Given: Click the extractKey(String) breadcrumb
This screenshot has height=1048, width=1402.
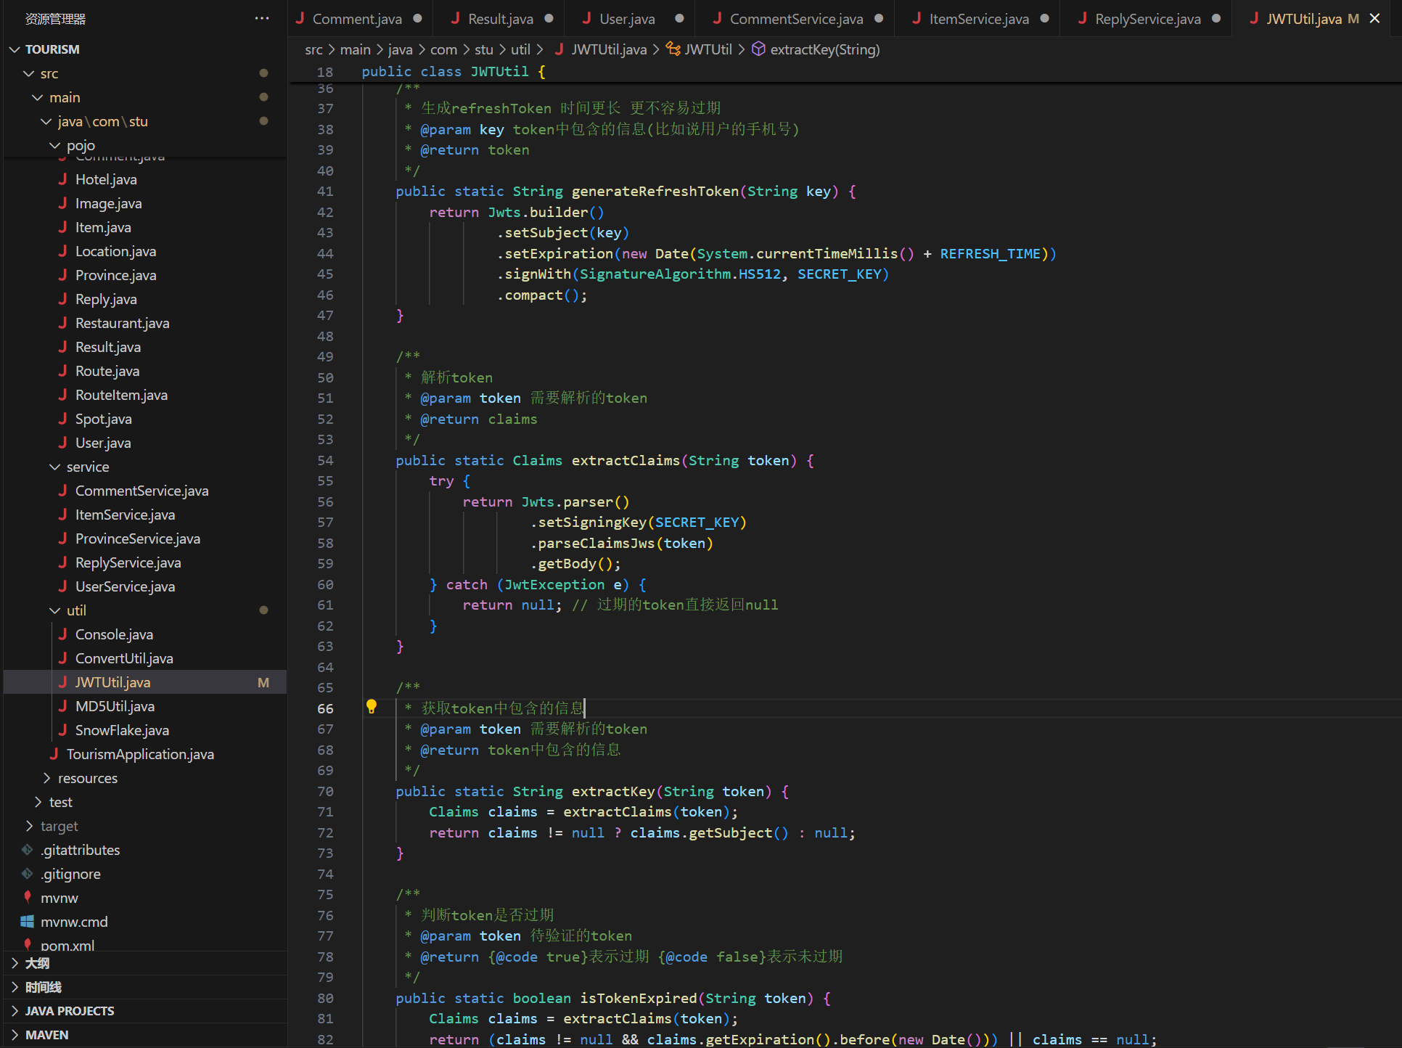Looking at the screenshot, I should [x=825, y=49].
